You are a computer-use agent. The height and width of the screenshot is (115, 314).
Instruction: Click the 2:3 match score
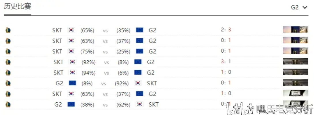pos(226,30)
